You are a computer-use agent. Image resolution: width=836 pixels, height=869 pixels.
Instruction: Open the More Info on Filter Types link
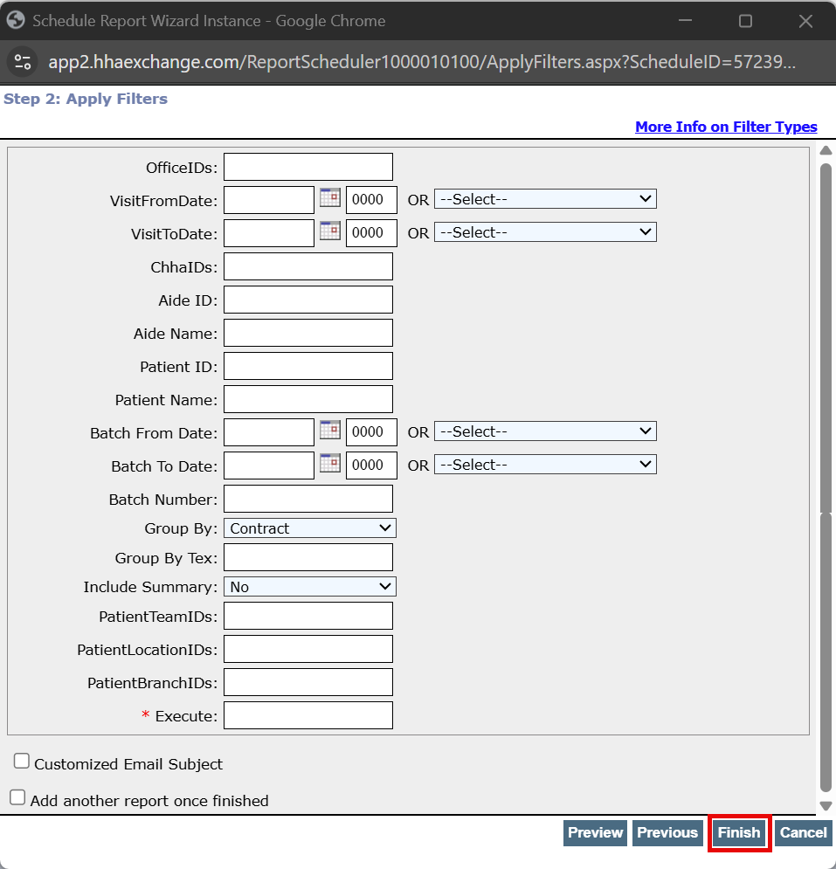(726, 127)
